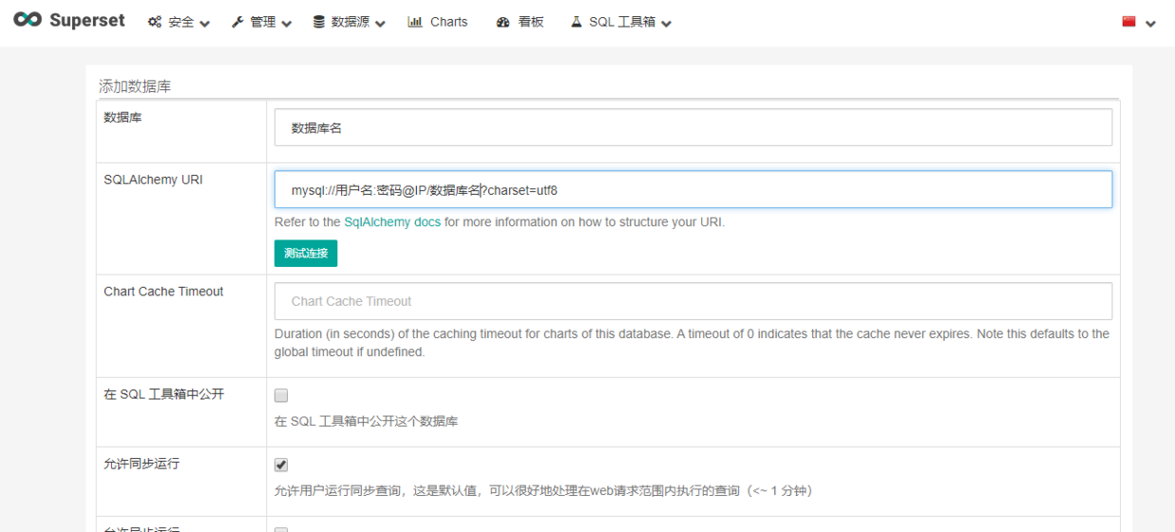Expand the 数据源 dropdown arrow

380,24
